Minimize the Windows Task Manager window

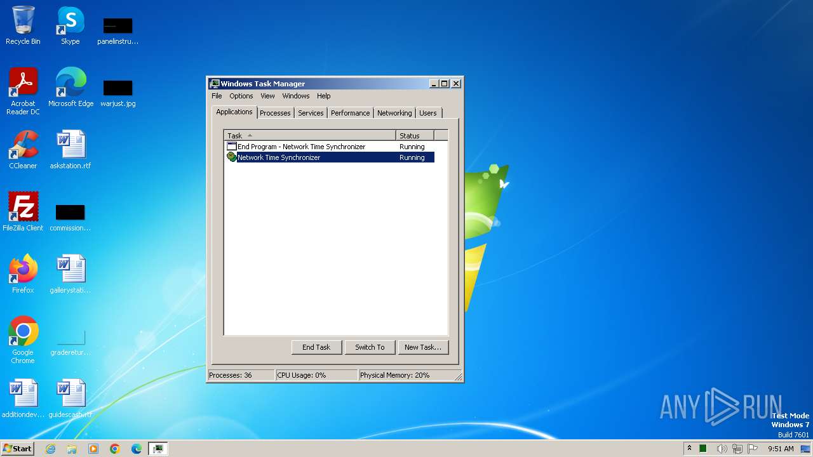434,83
